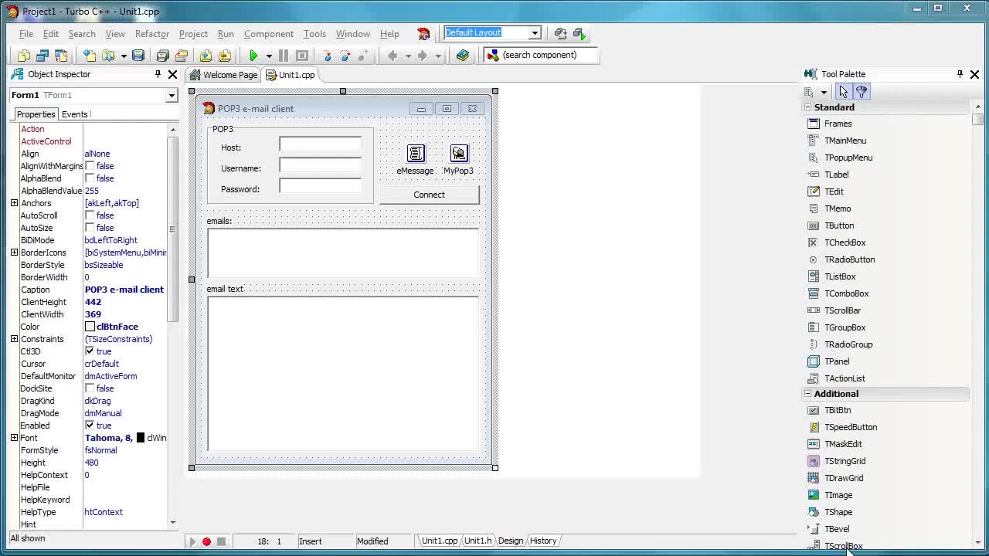Click the Password input field on the form

320,186
